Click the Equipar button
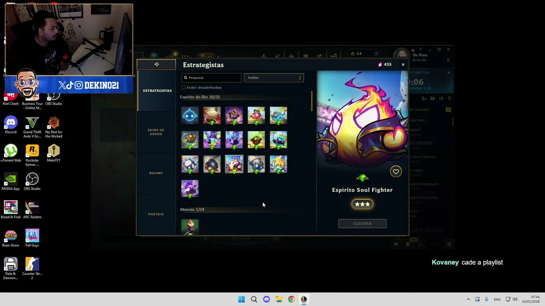 tap(362, 224)
